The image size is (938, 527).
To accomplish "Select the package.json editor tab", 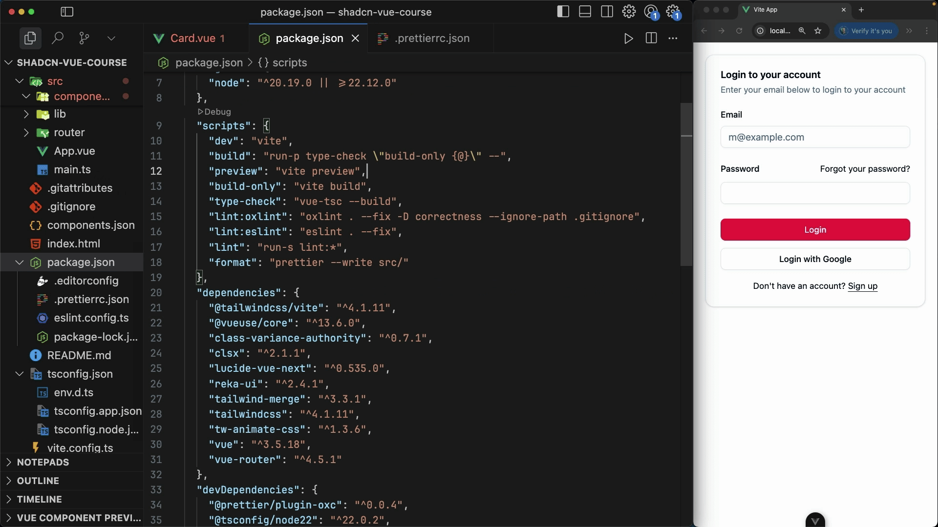I will click(309, 38).
